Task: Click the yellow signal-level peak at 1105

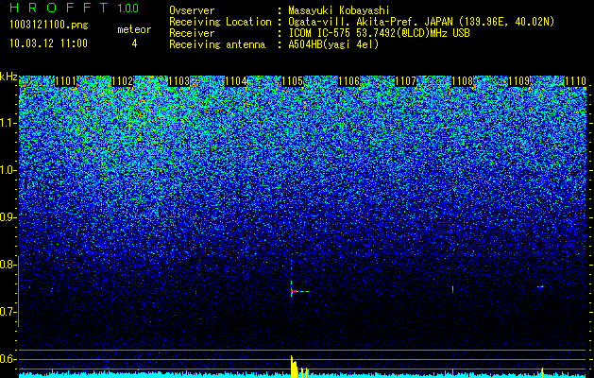Action: click(x=294, y=366)
